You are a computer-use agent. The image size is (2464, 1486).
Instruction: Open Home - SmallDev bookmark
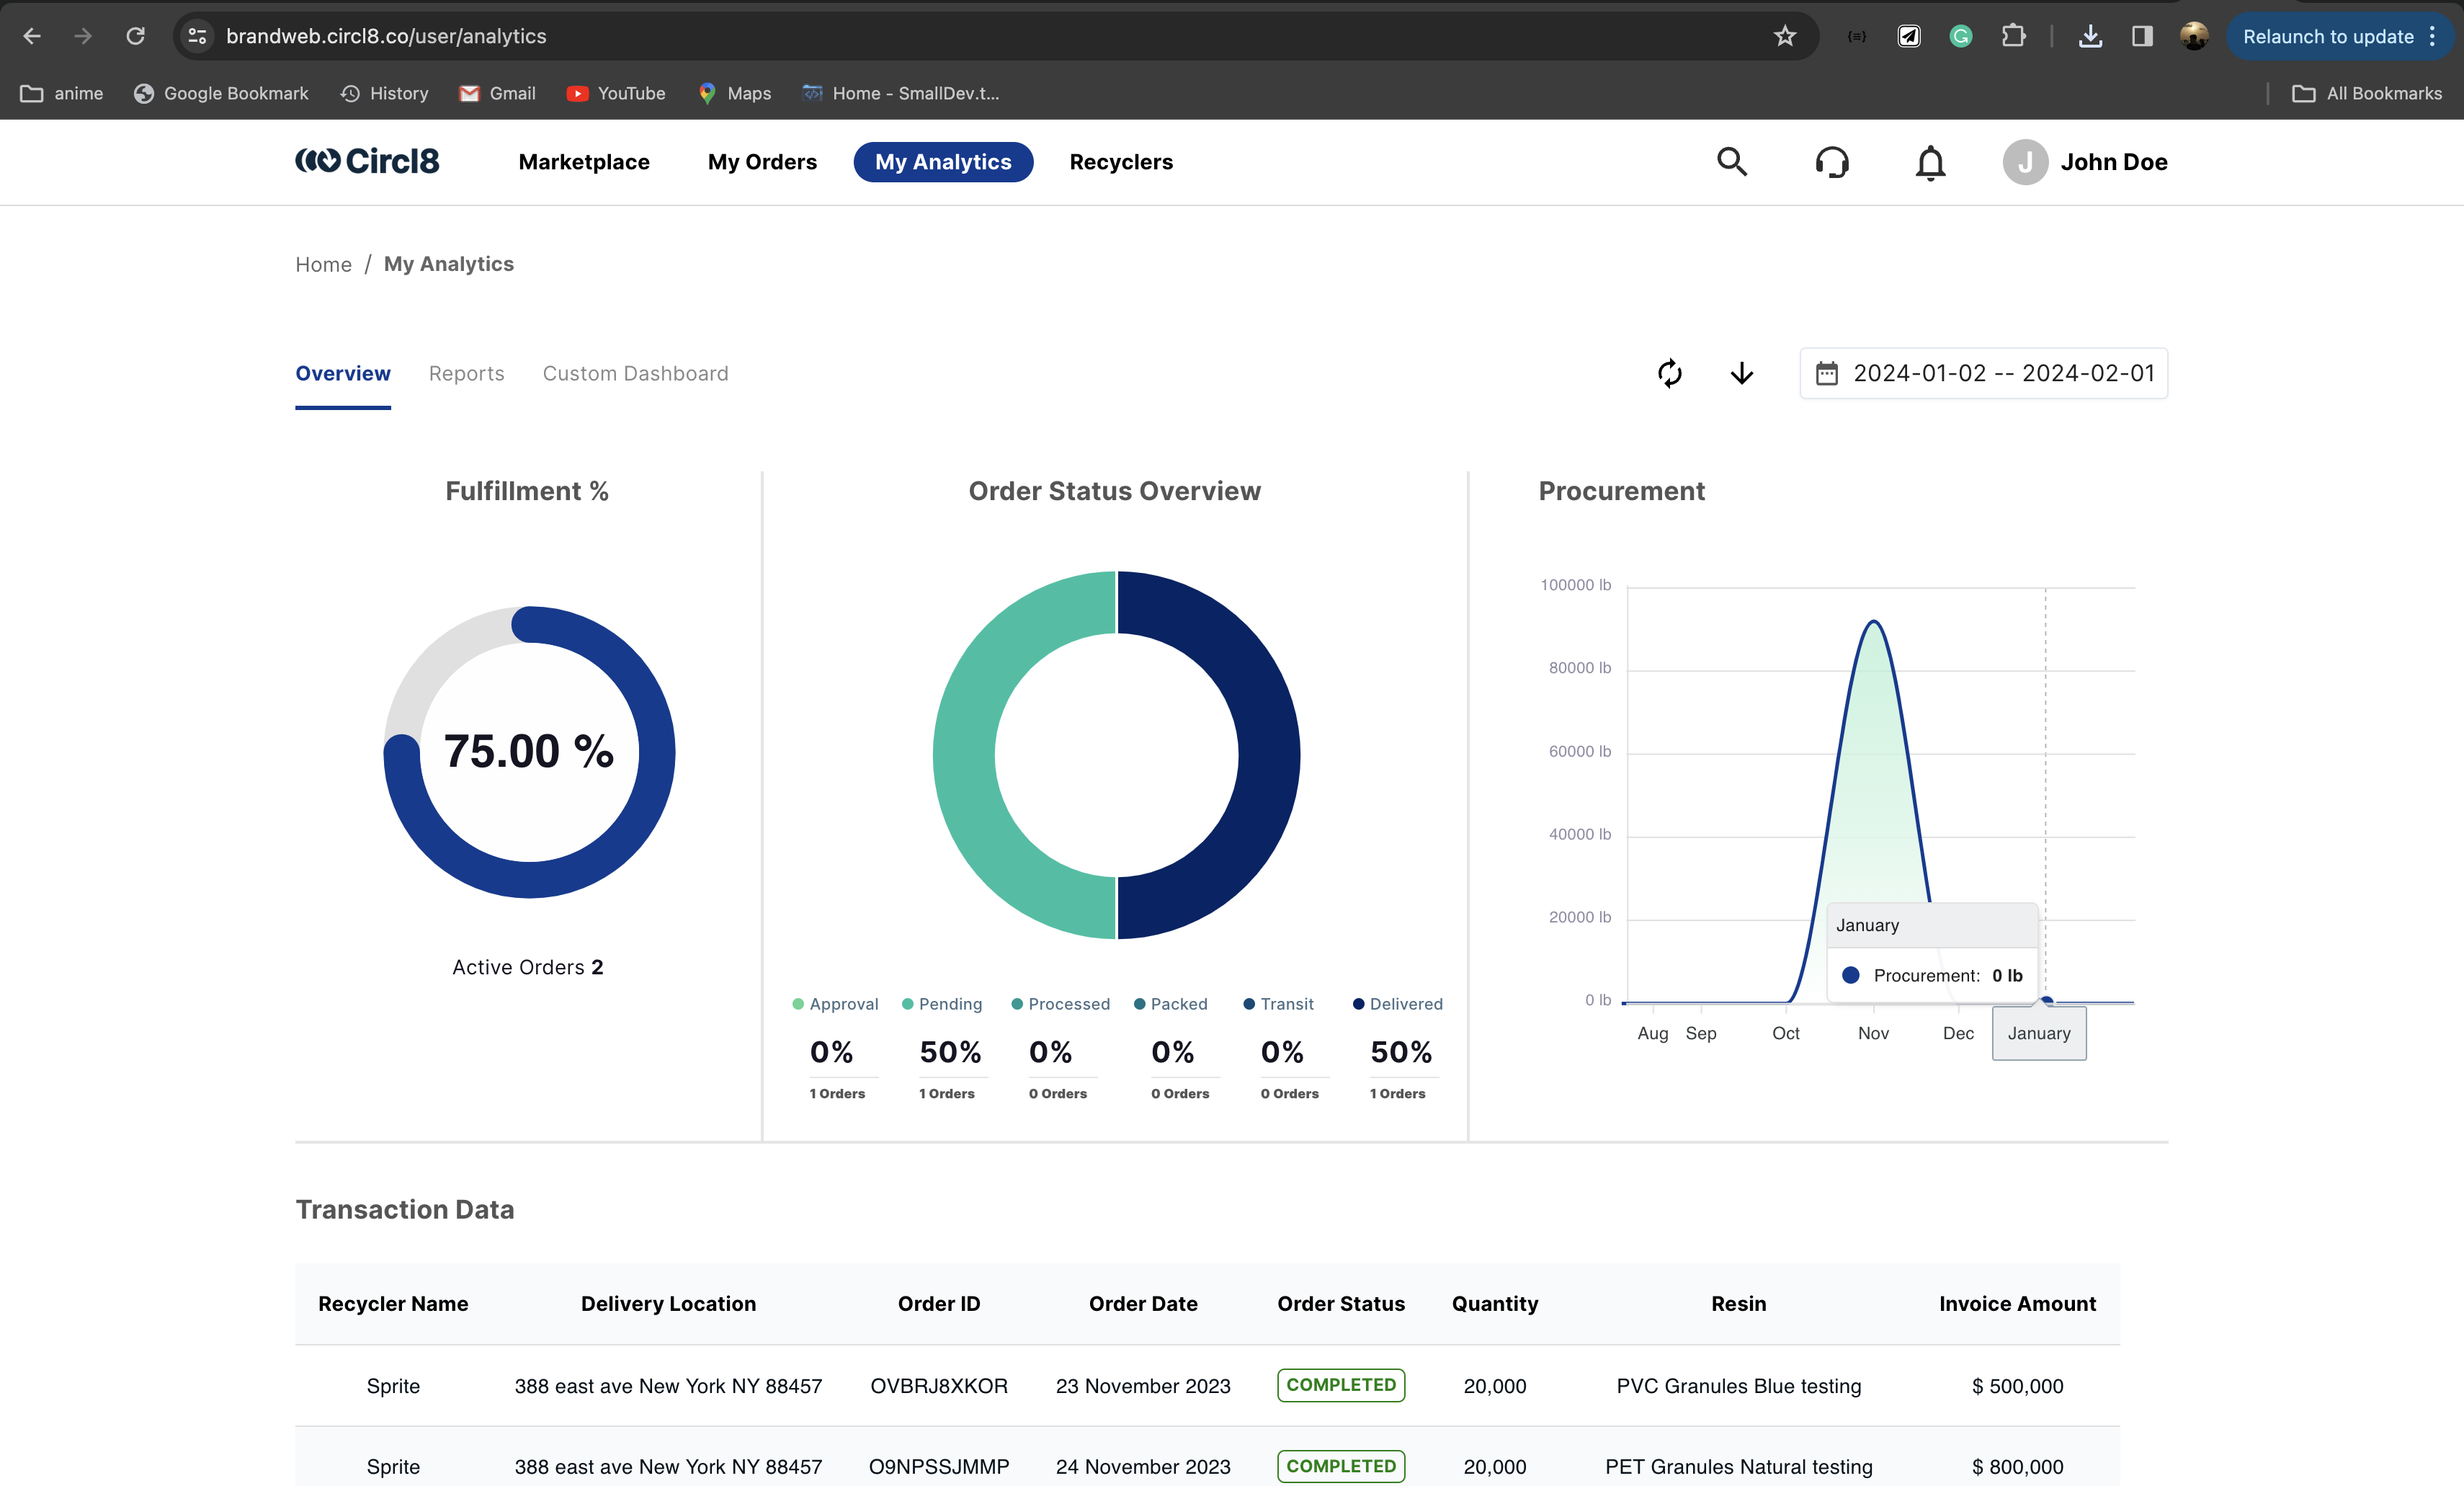coord(900,93)
